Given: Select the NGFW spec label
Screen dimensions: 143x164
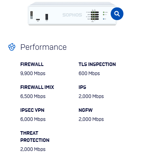Looking at the screenshot, I should click(85, 110).
